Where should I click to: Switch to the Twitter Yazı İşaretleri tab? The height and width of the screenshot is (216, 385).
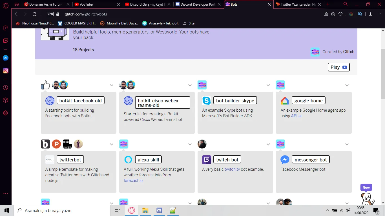click(299, 4)
